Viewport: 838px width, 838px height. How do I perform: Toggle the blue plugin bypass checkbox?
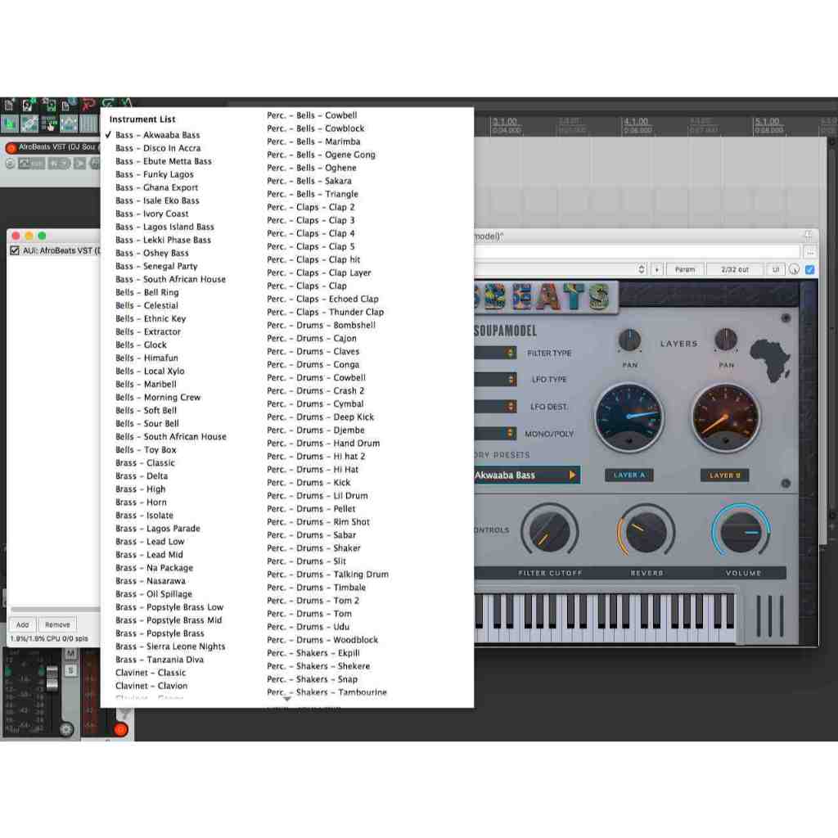[x=809, y=269]
